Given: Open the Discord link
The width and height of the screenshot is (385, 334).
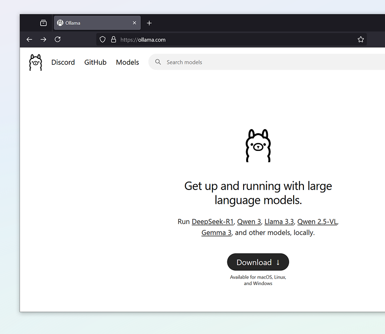Looking at the screenshot, I should point(63,62).
